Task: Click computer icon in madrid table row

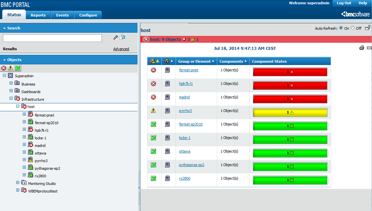Action: (168, 97)
